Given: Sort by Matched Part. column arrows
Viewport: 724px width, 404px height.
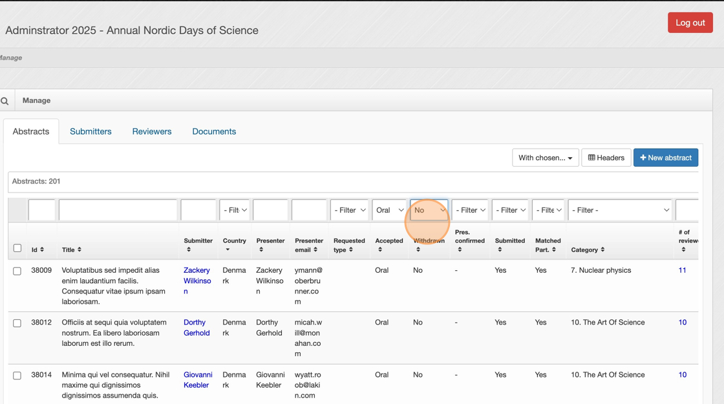Looking at the screenshot, I should (554, 250).
